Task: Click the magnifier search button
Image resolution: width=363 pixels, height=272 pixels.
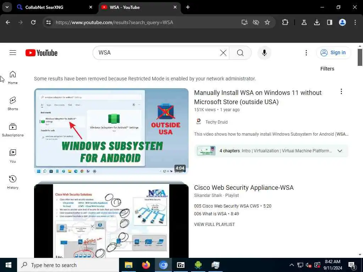Action: tap(240, 53)
